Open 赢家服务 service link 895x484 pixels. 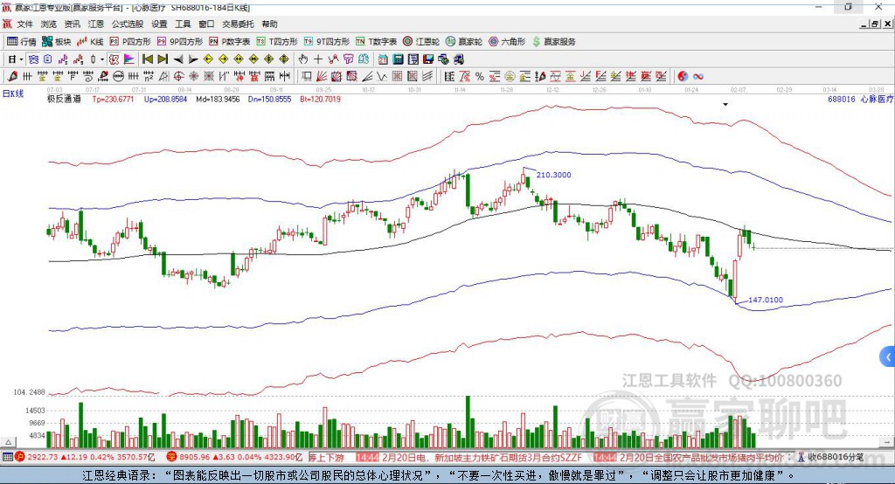(553, 42)
